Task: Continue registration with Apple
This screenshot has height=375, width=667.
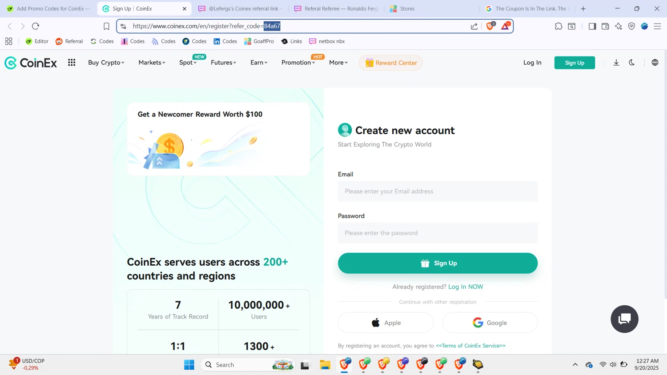Action: pos(386,323)
